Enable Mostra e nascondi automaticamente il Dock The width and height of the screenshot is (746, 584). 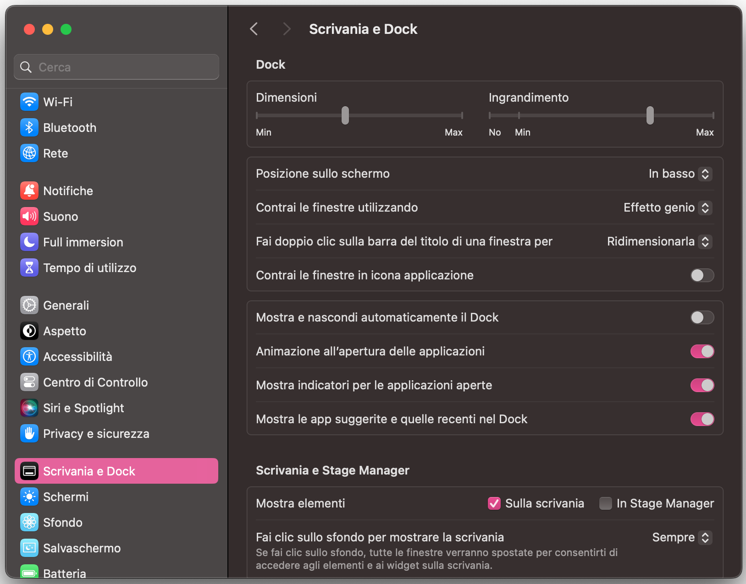[x=702, y=317]
